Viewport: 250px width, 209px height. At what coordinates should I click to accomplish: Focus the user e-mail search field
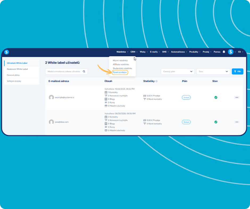66,72
